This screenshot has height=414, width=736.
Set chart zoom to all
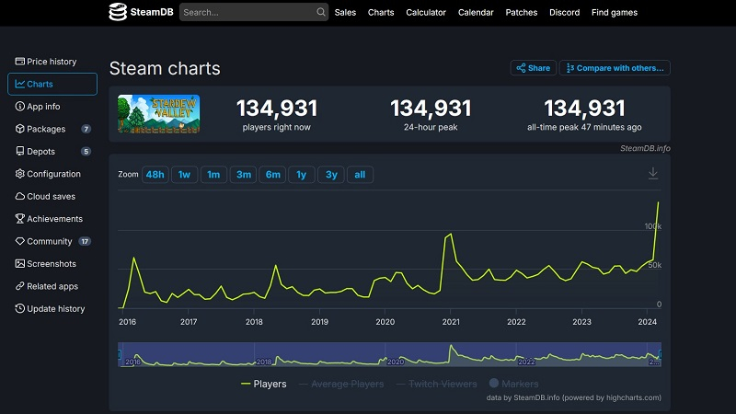click(x=360, y=175)
